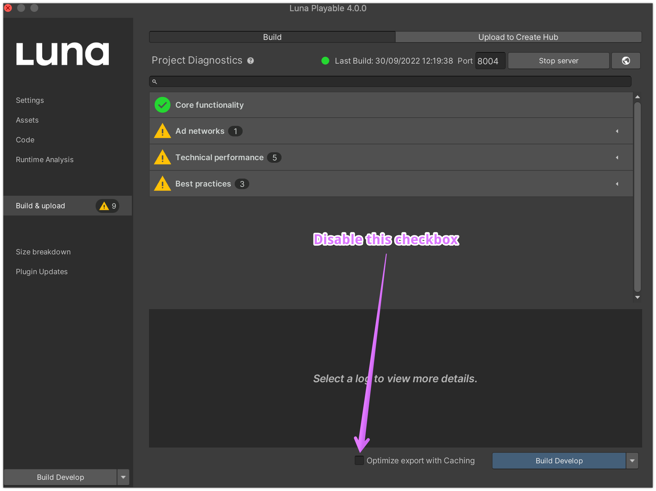Expand the Best practices section arrow

[x=617, y=184]
